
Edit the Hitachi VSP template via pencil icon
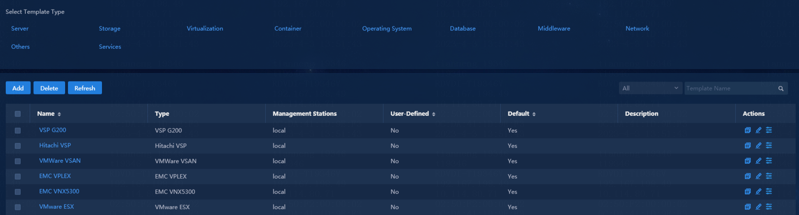[x=758, y=146]
